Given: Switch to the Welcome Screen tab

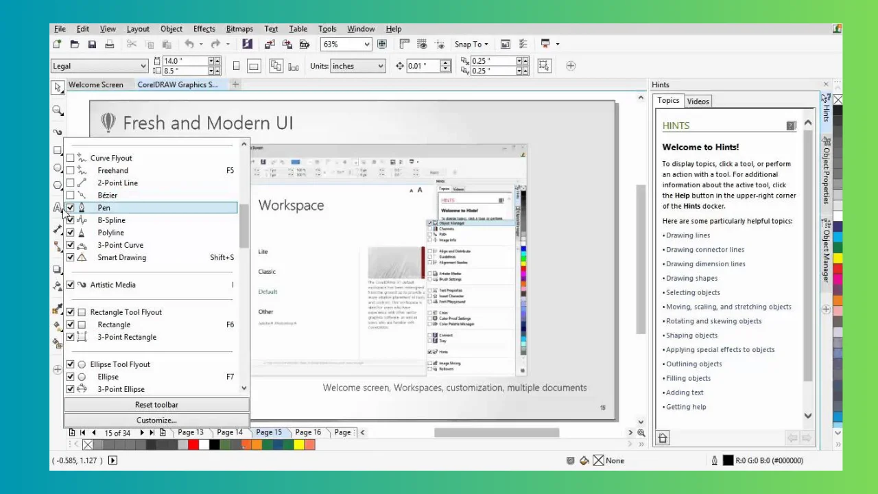Looking at the screenshot, I should 96,84.
